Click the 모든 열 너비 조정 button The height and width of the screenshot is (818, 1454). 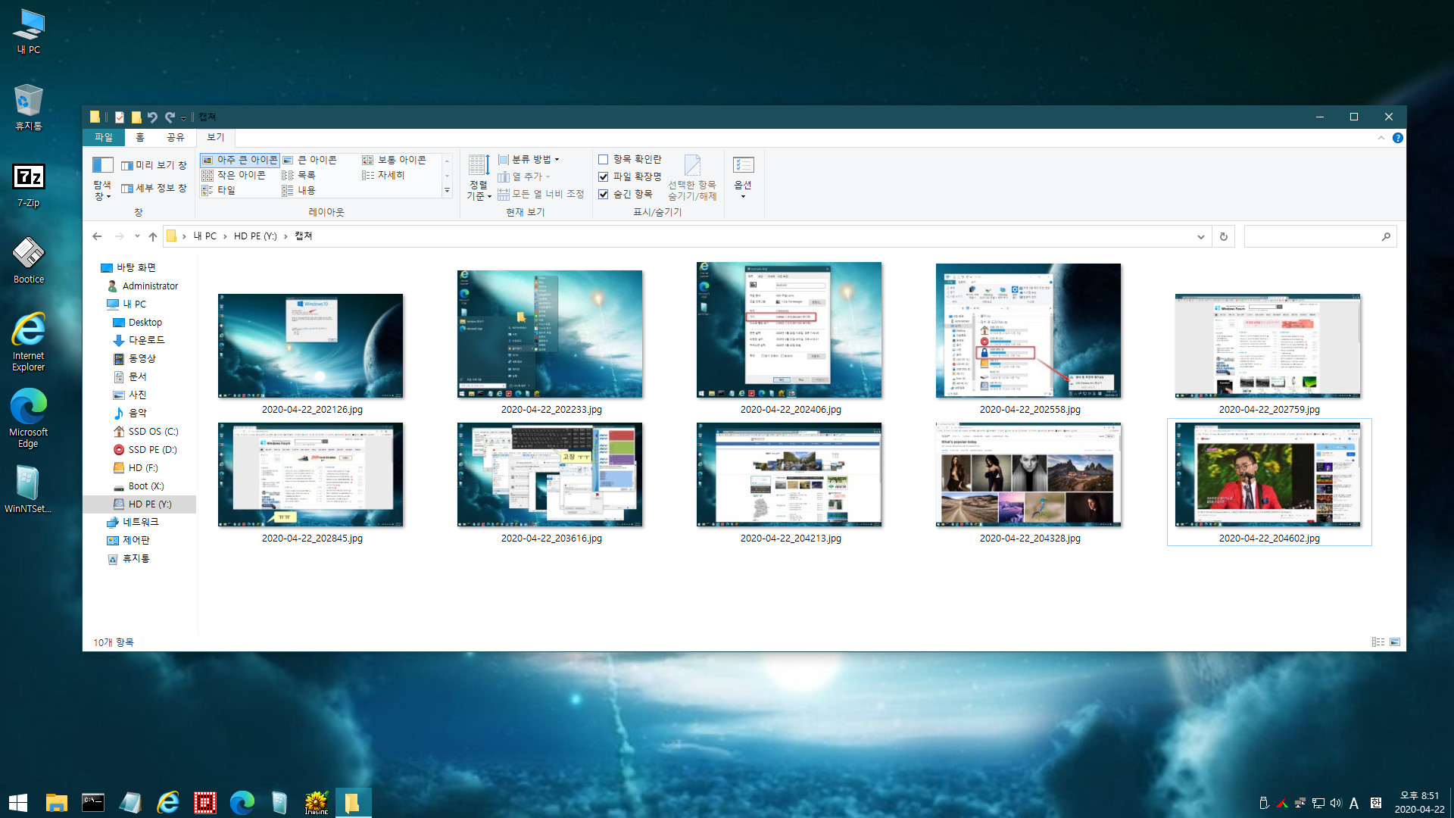click(x=541, y=194)
